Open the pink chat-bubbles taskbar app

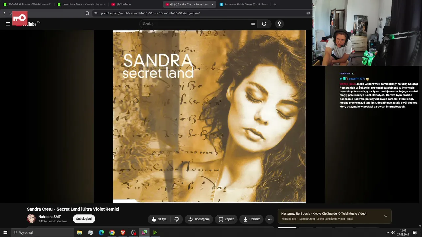pos(144,233)
